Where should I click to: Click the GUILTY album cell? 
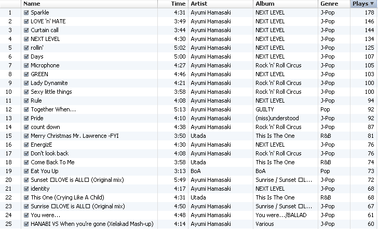[x=264, y=109]
